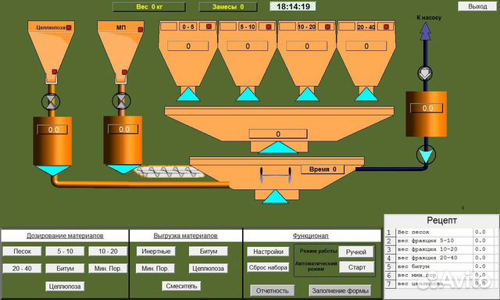This screenshot has height=300, width=500.
Task: Toggle the red indicator on bin 5-10
Action: tap(269, 27)
